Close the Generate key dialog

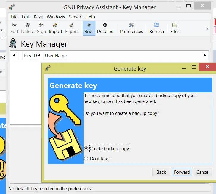[207, 67]
